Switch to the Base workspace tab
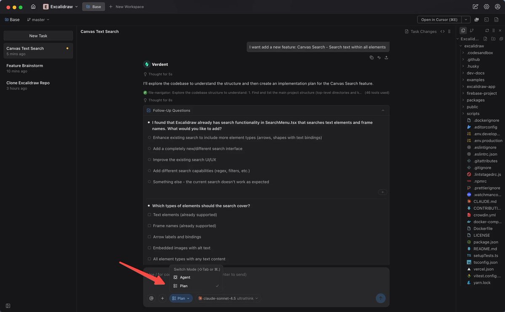505x312 pixels. pos(94,6)
